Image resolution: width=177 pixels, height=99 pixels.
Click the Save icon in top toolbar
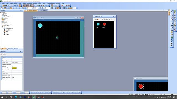pyautogui.click(x=6, y=5)
